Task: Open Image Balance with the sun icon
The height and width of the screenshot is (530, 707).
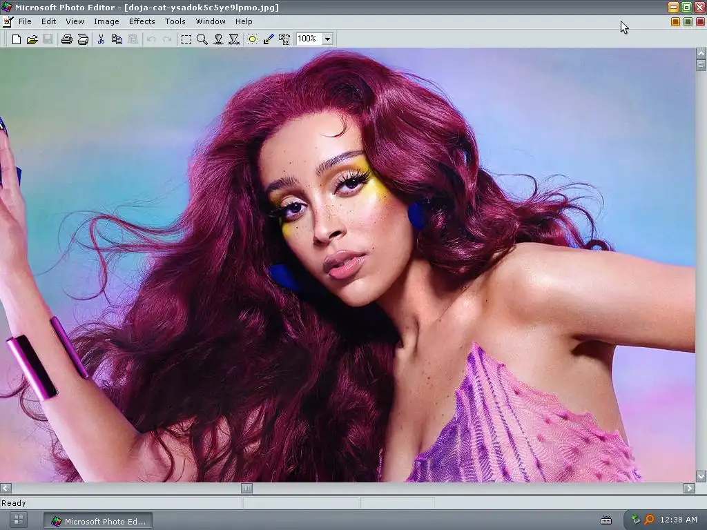Action: [253, 39]
